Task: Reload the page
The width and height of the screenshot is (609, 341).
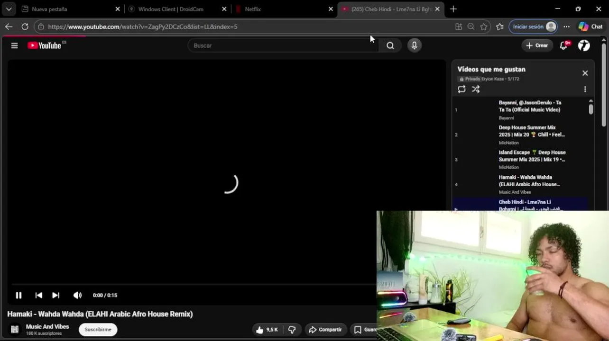Action: 25,27
